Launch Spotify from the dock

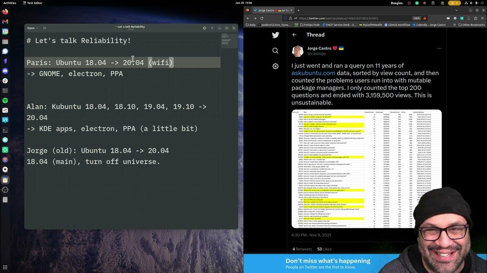pyautogui.click(x=5, y=100)
